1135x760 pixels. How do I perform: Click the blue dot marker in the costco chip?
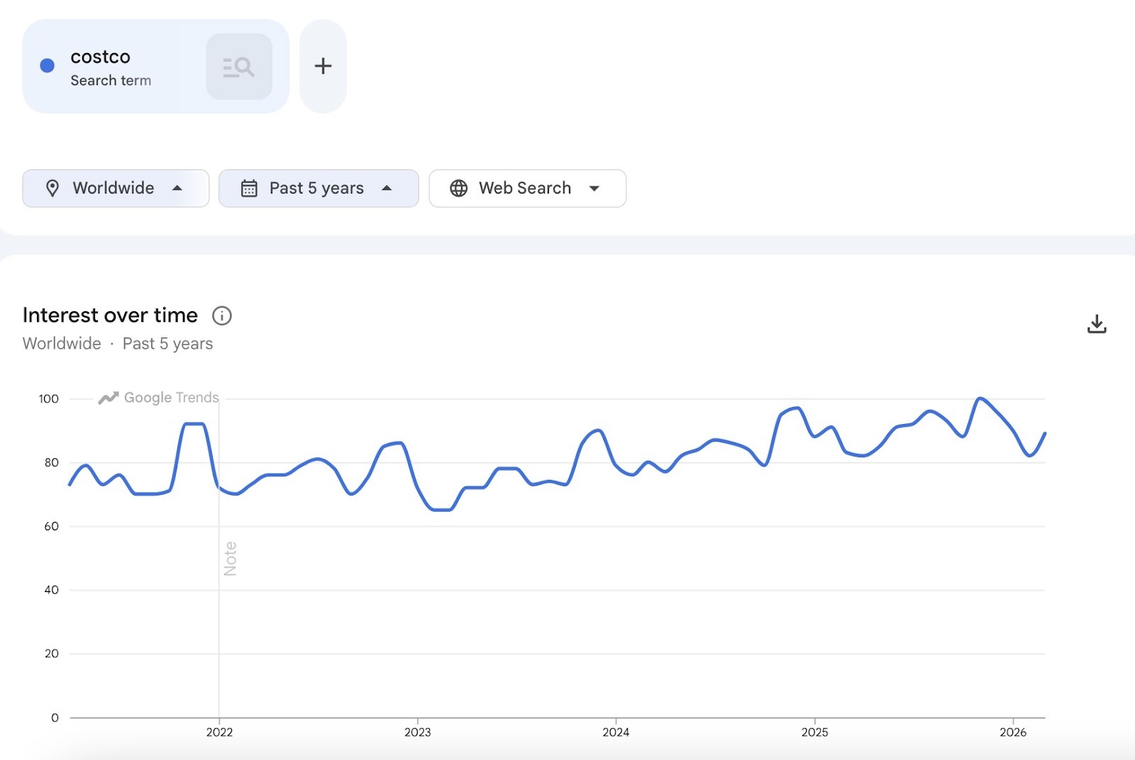[47, 66]
